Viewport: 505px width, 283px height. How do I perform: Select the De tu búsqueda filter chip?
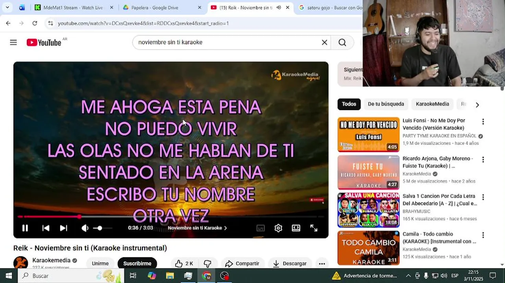(x=386, y=104)
